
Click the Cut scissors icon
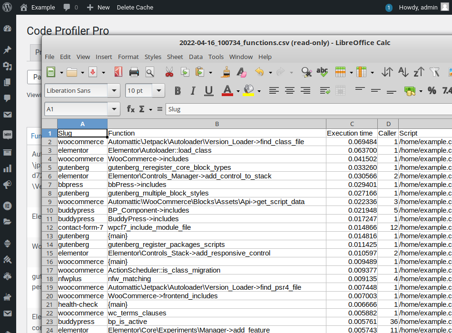(x=169, y=72)
